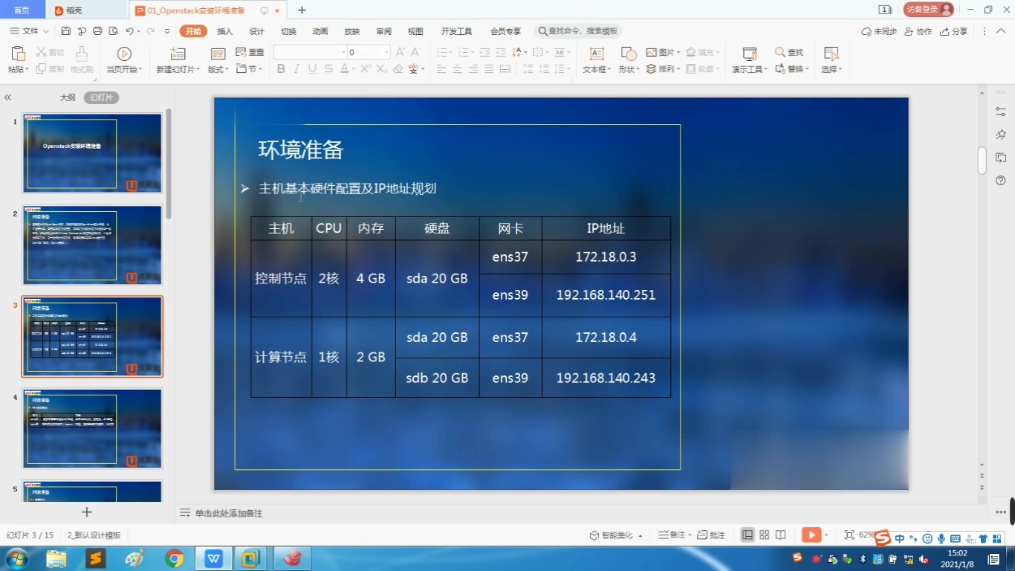
Task: Increase font size with the larger A icon
Action: [401, 52]
